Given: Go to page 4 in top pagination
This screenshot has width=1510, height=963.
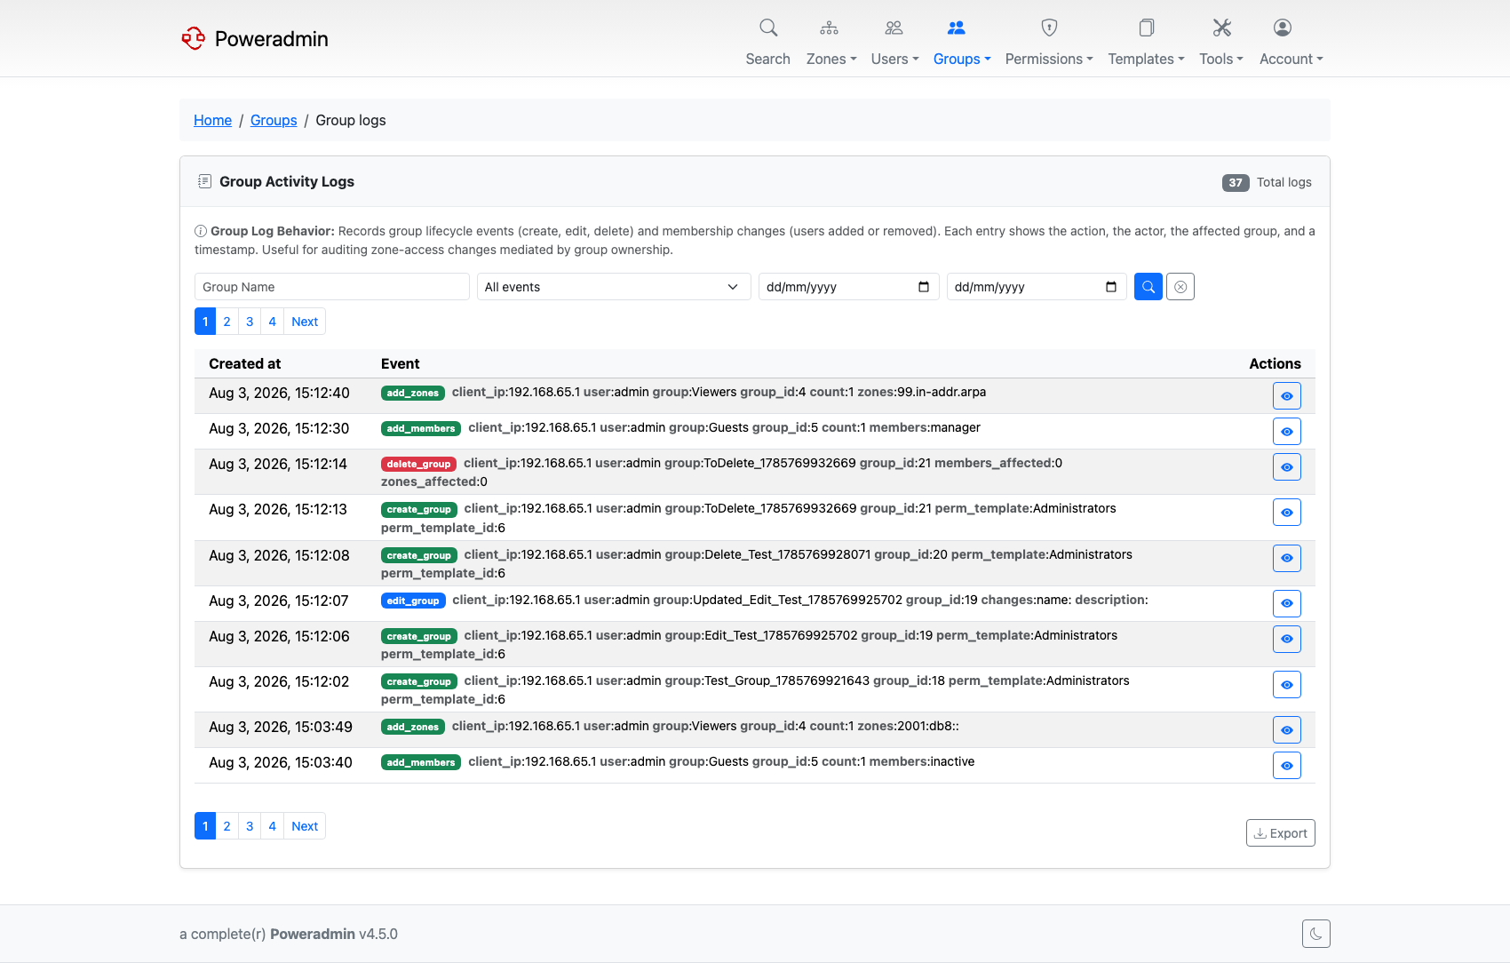Looking at the screenshot, I should [x=273, y=322].
